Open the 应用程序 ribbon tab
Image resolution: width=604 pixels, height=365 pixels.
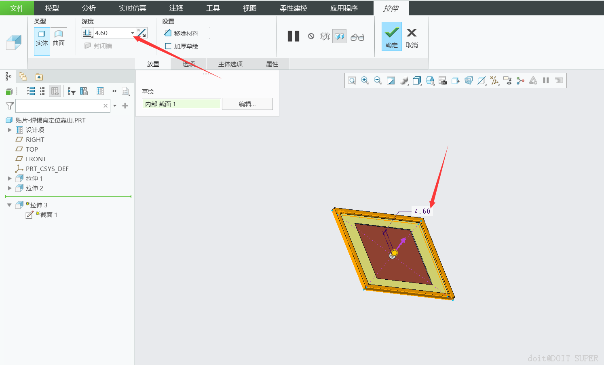344,8
